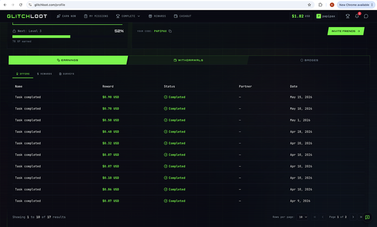Reload the page in Chrome
The height and width of the screenshot is (227, 377).
point(21,5)
